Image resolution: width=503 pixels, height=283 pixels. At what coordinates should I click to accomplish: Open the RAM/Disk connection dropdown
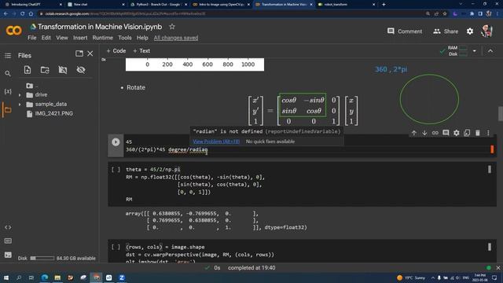click(x=475, y=50)
